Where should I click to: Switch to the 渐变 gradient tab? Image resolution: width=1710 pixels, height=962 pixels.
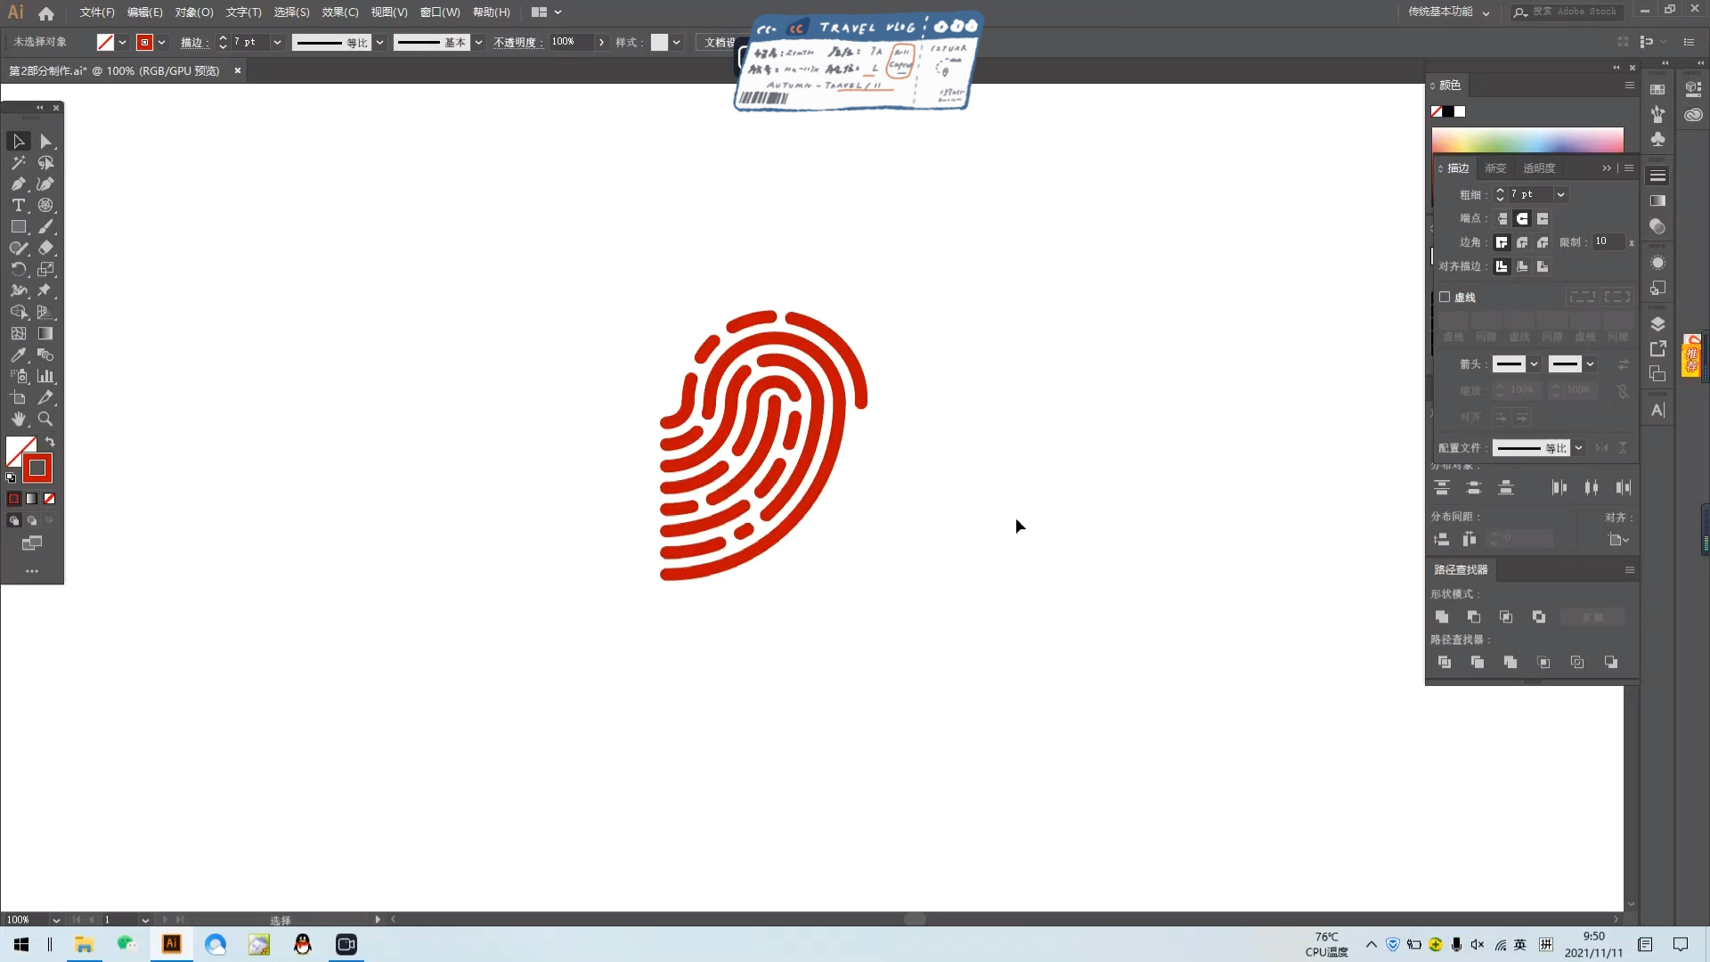point(1495,167)
